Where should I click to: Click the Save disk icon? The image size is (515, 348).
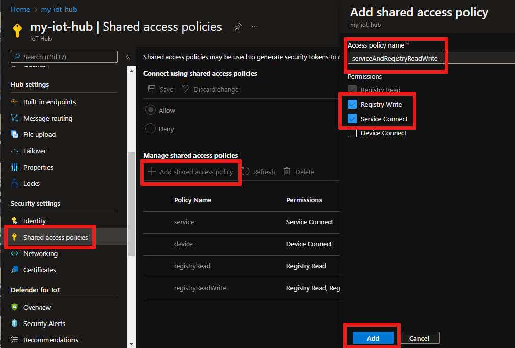(152, 89)
